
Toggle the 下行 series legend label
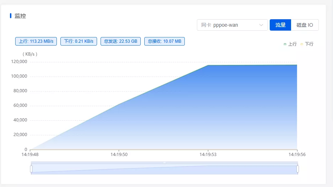pyautogui.click(x=309, y=44)
